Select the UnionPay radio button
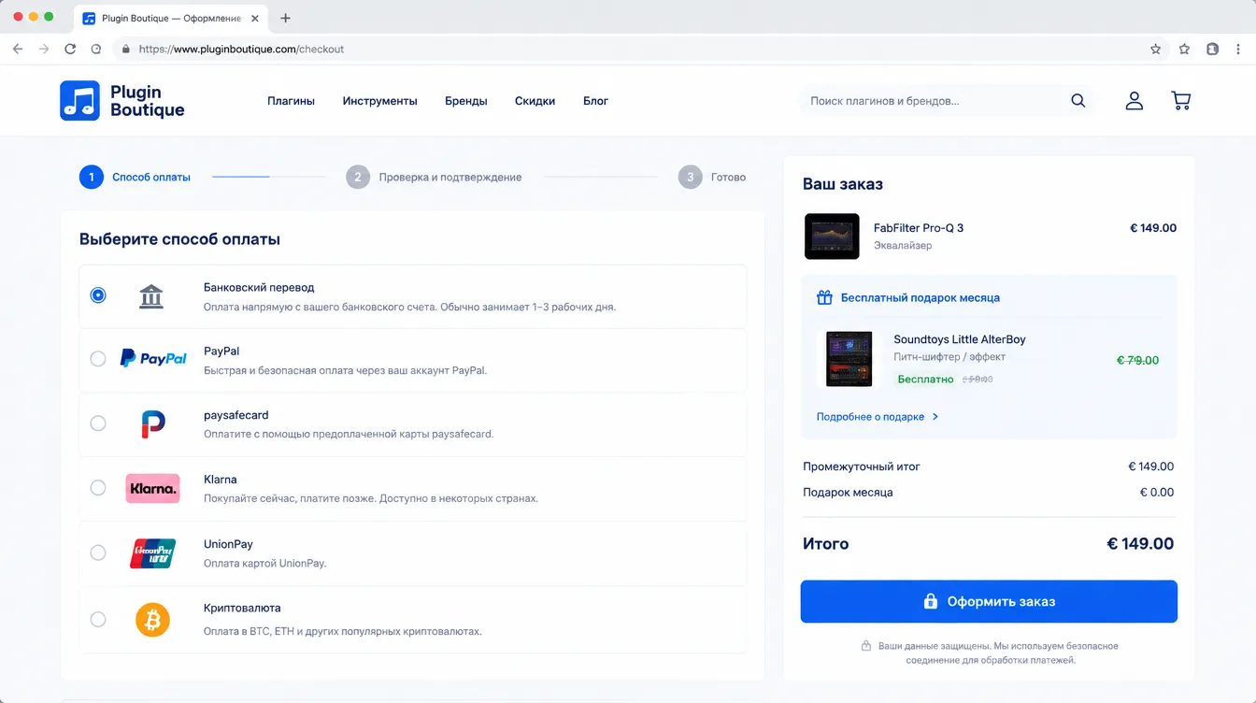 click(98, 552)
